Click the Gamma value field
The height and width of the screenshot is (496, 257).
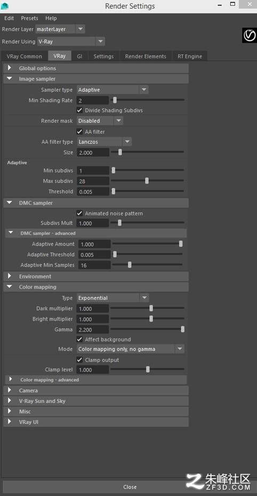click(x=93, y=330)
